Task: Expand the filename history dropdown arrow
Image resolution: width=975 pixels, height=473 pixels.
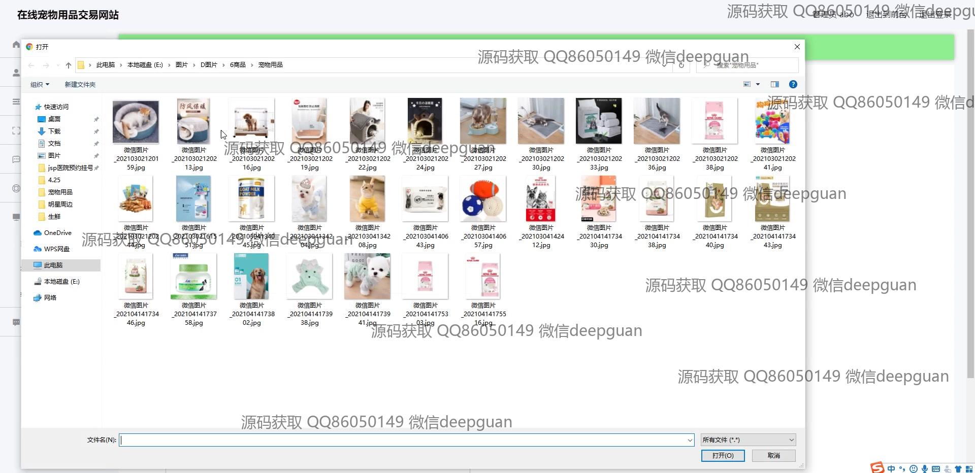Action: (690, 440)
